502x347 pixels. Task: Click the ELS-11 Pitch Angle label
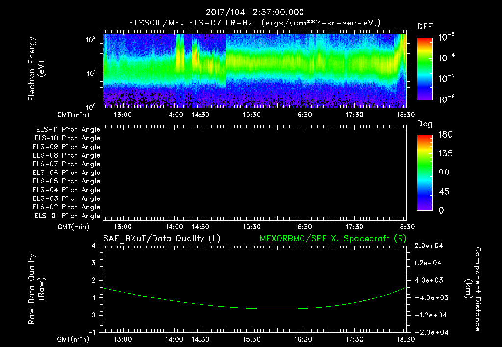point(68,130)
